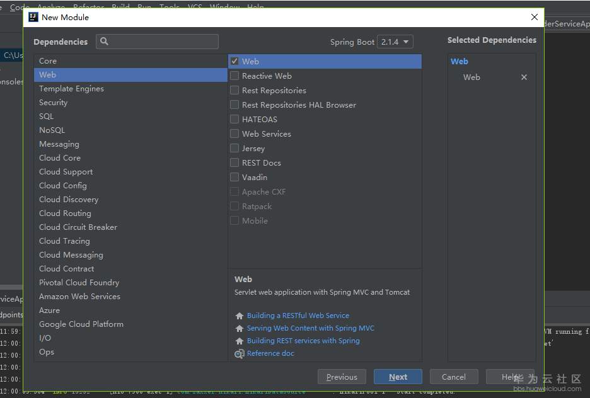Select the Cloud Support category
Image resolution: width=590 pixels, height=398 pixels.
(x=130, y=172)
